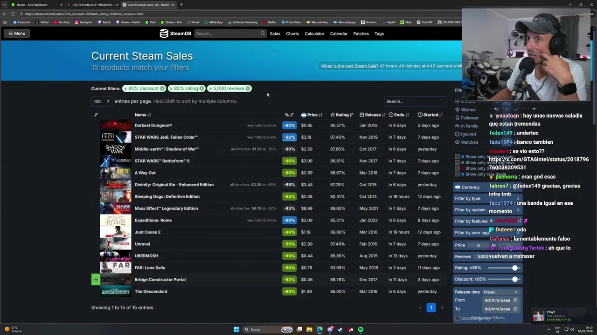Adjust the Rating ≥85% slider handle

click(515, 268)
